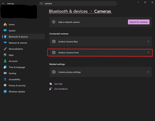This screenshot has width=155, height=121.
Task: Open Gaming label in sidebar
Action: pos(12,73)
